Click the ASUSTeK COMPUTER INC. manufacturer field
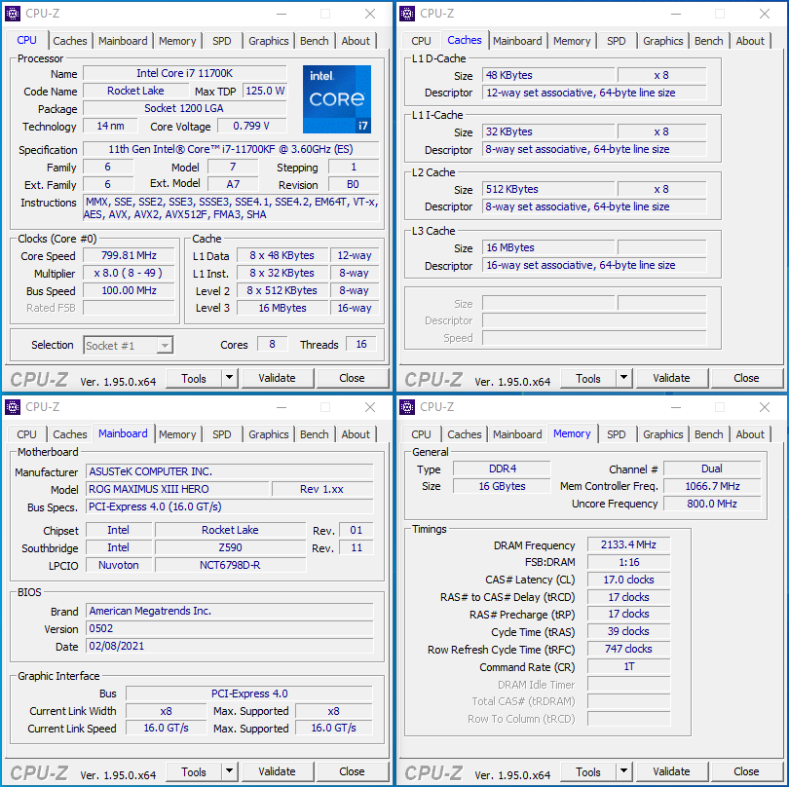 [230, 472]
